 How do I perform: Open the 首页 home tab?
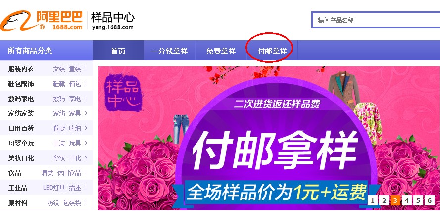tap(118, 51)
